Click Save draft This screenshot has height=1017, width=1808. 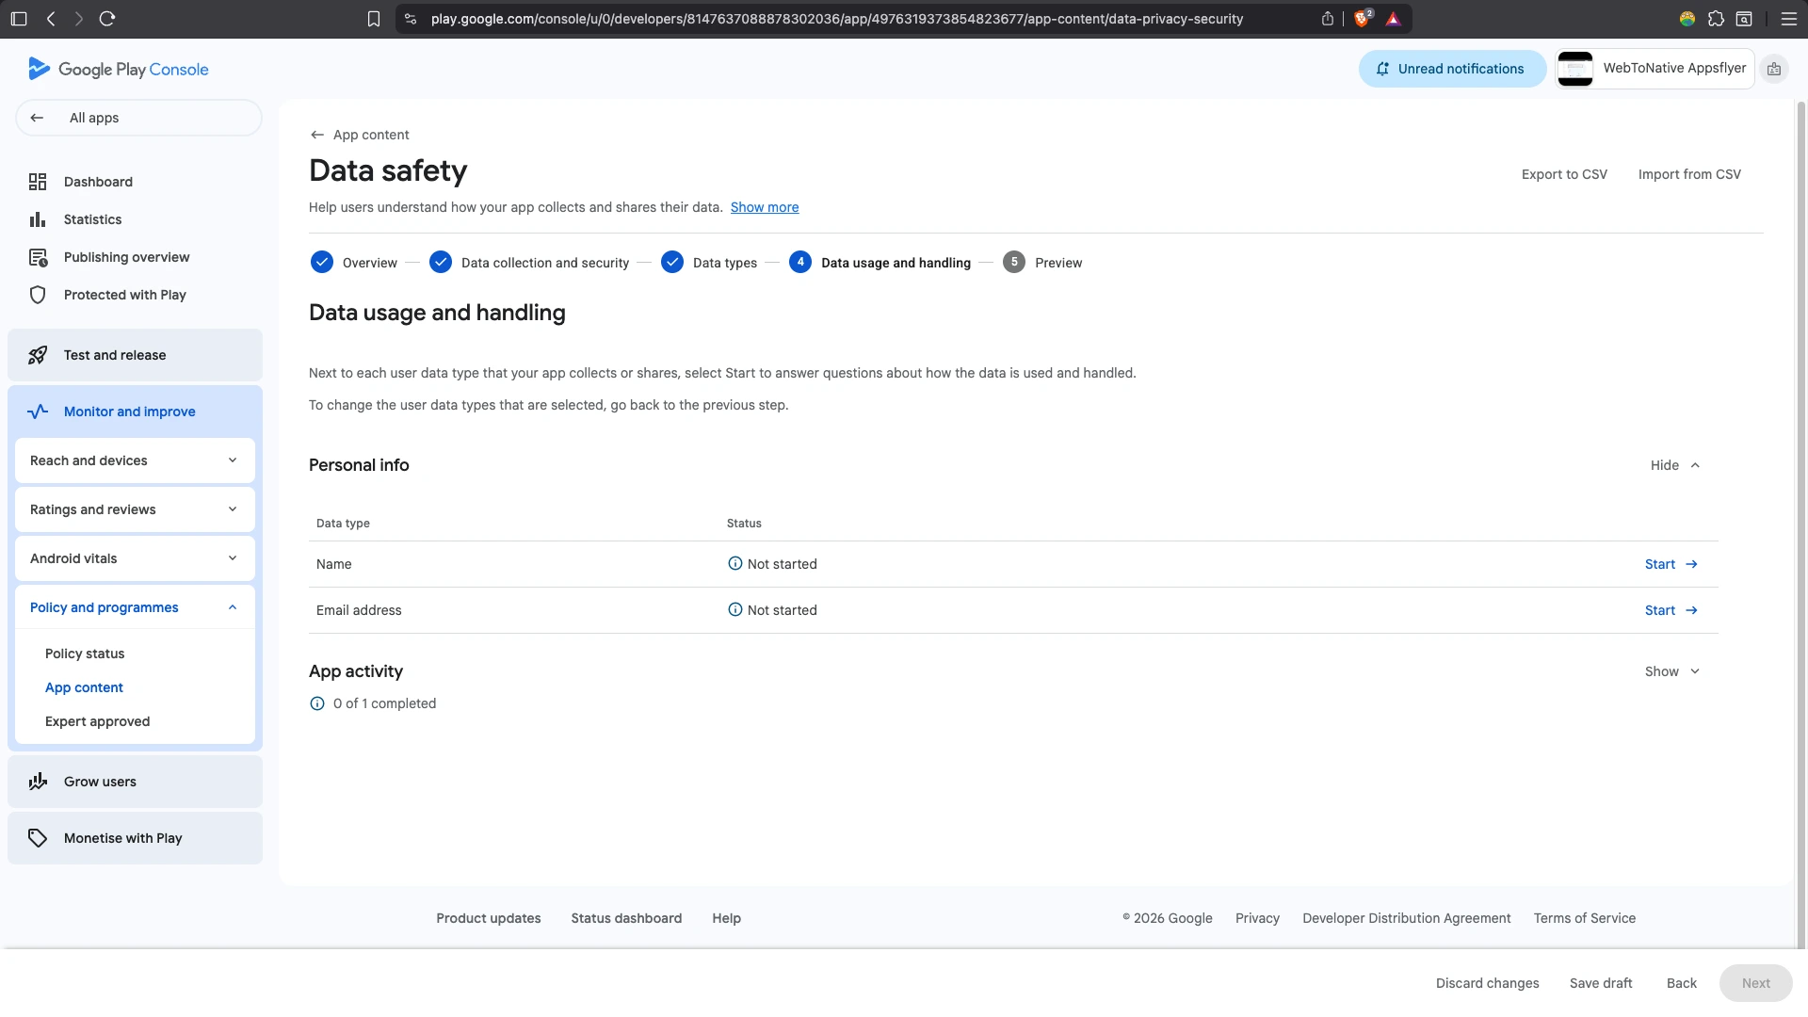point(1601,983)
